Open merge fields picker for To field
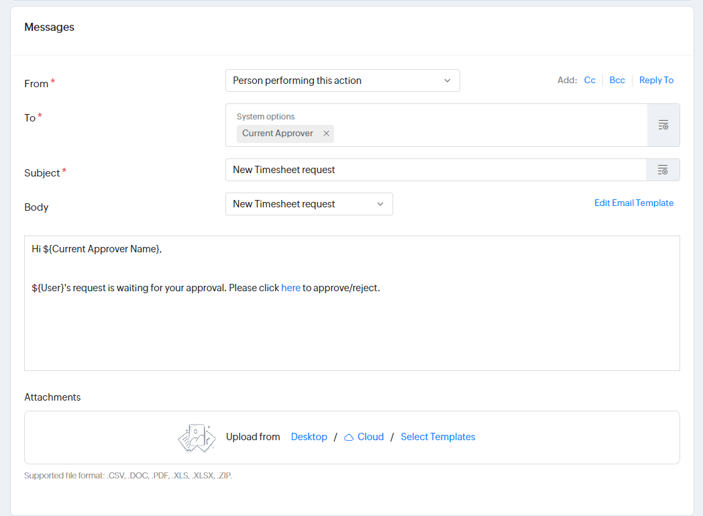Screen dimensions: 703x516 tap(663, 125)
